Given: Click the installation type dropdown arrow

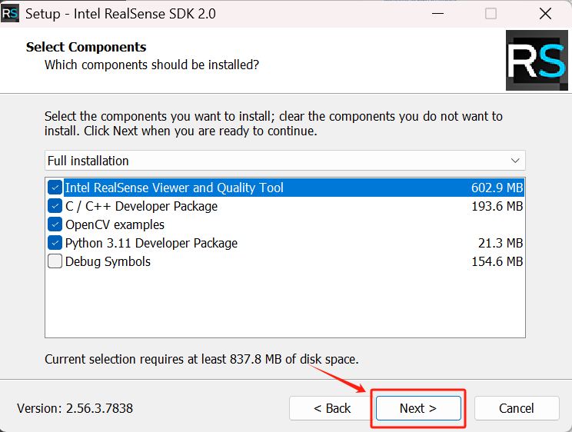Looking at the screenshot, I should [x=515, y=161].
